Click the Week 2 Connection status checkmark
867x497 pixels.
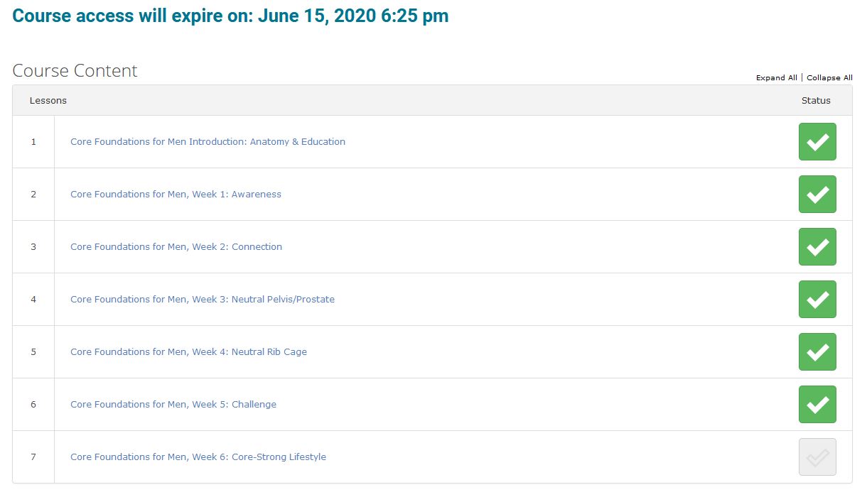(x=817, y=247)
